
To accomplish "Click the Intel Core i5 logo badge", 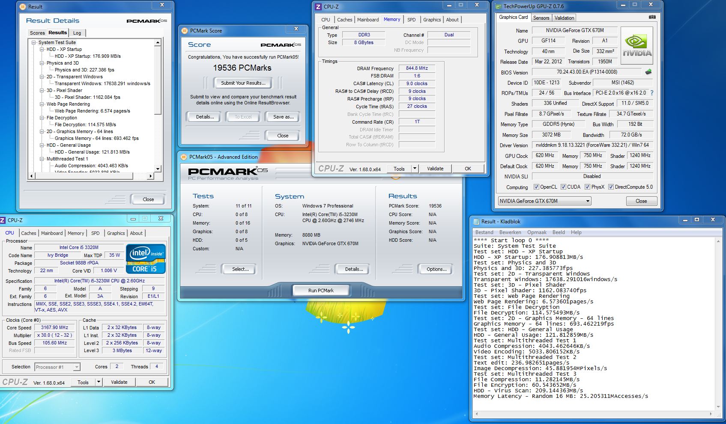I will pyautogui.click(x=146, y=258).
